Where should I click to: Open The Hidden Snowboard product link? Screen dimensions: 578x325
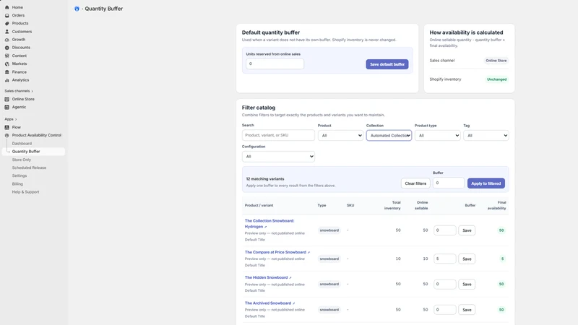coord(266,277)
